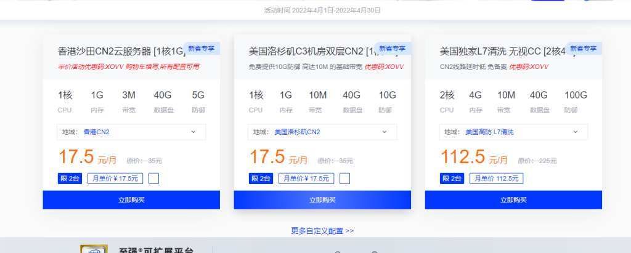Select the 月单价 ¥17.5元 tag on 香港沙田 card

click(115, 179)
